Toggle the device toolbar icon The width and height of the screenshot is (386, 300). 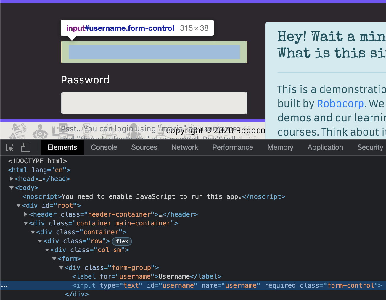(x=26, y=147)
